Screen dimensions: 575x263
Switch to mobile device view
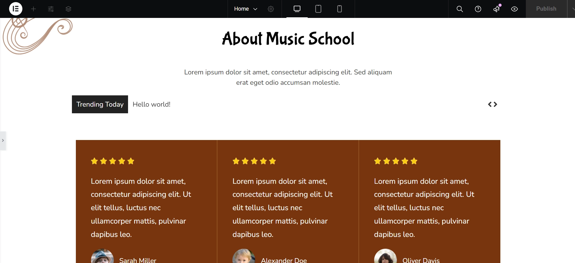(340, 9)
